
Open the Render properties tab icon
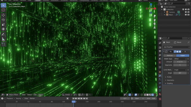[160, 48]
